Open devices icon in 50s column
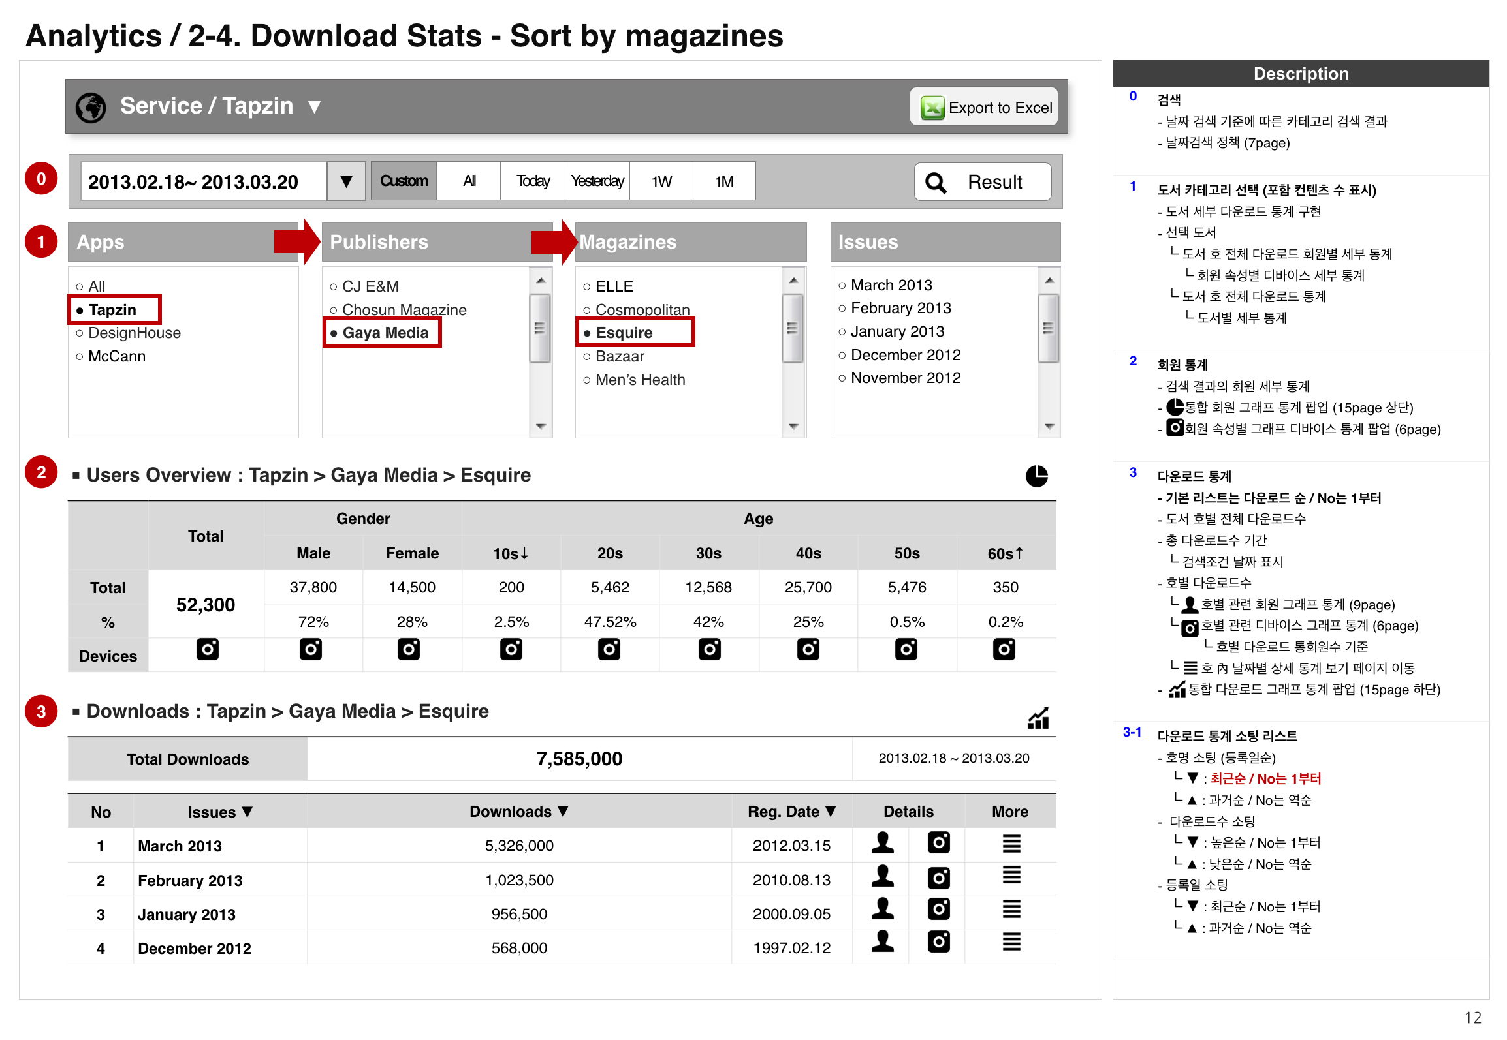Screen dimensions: 1507x1040 906,649
